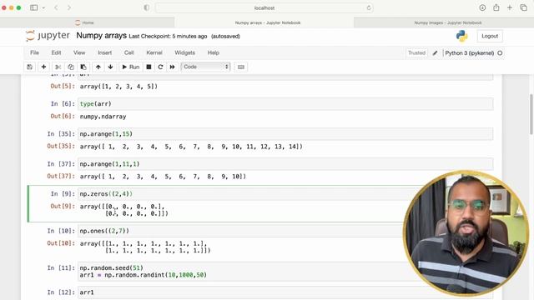
Task: Click the Out[35]: prompt label
Action: tap(61, 147)
